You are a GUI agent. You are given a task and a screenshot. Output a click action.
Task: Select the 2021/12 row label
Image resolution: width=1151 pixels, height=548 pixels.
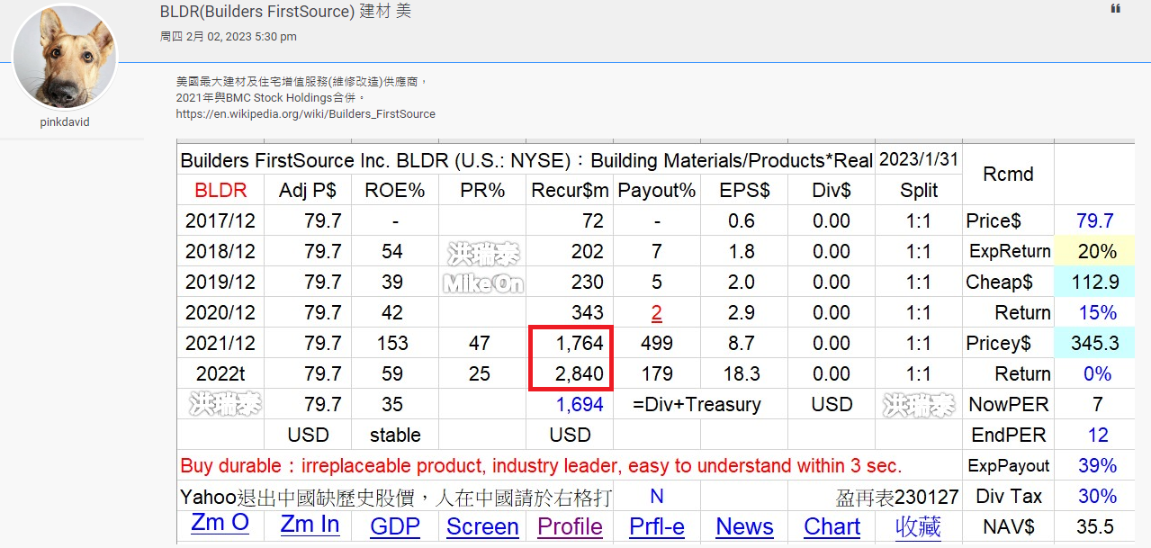pyautogui.click(x=220, y=343)
